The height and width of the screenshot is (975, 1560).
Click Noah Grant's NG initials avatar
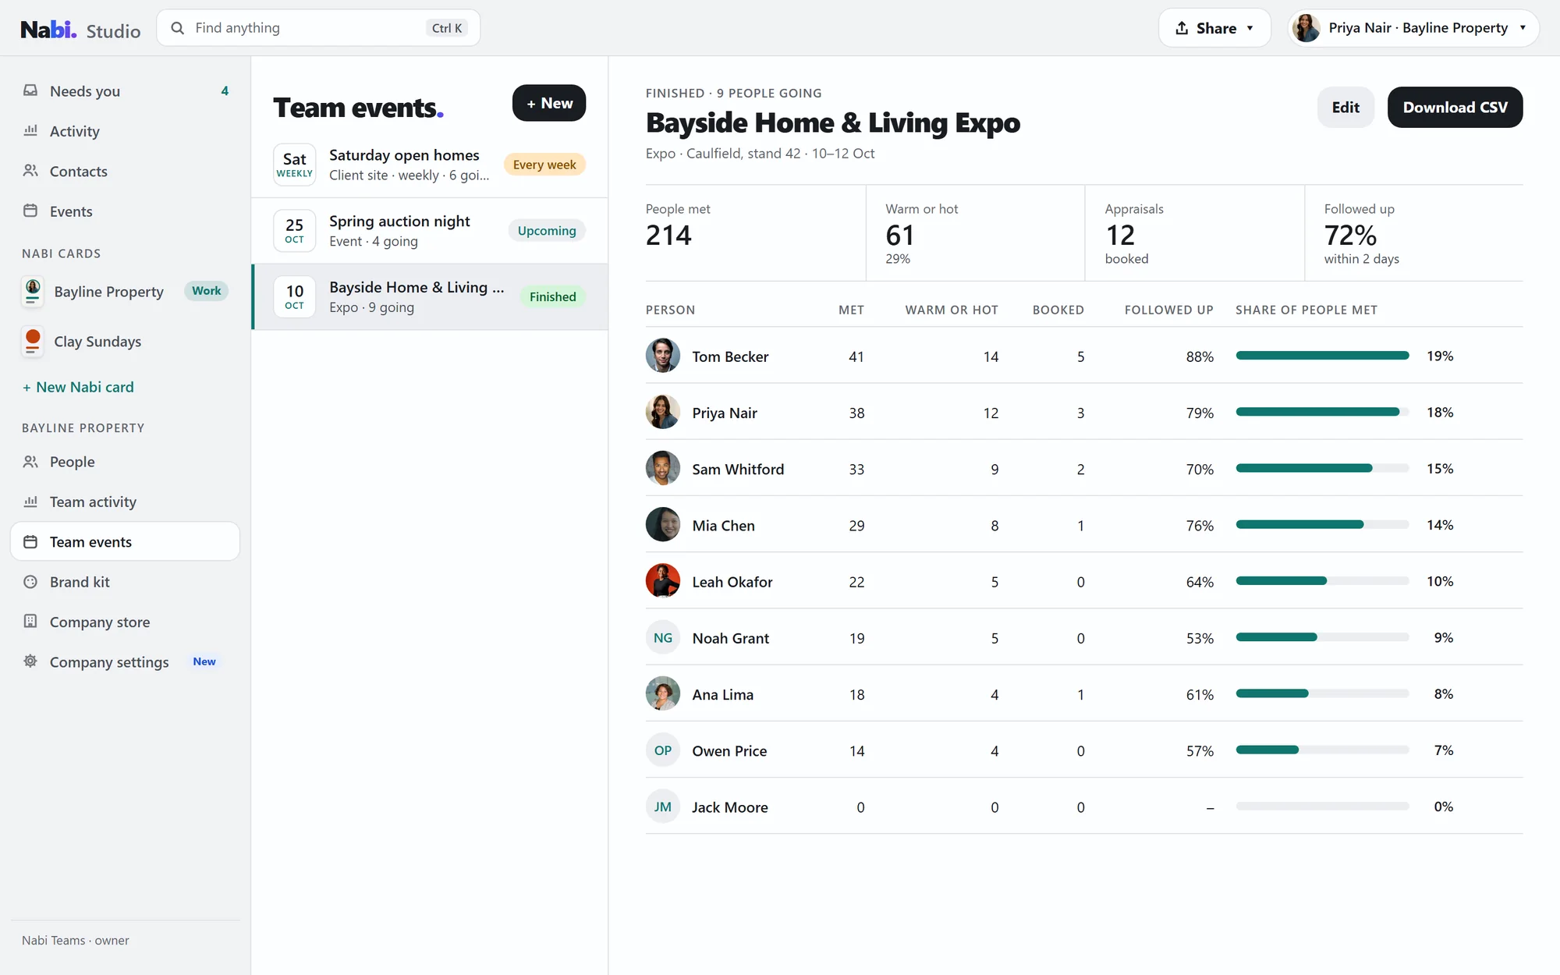pyautogui.click(x=663, y=637)
